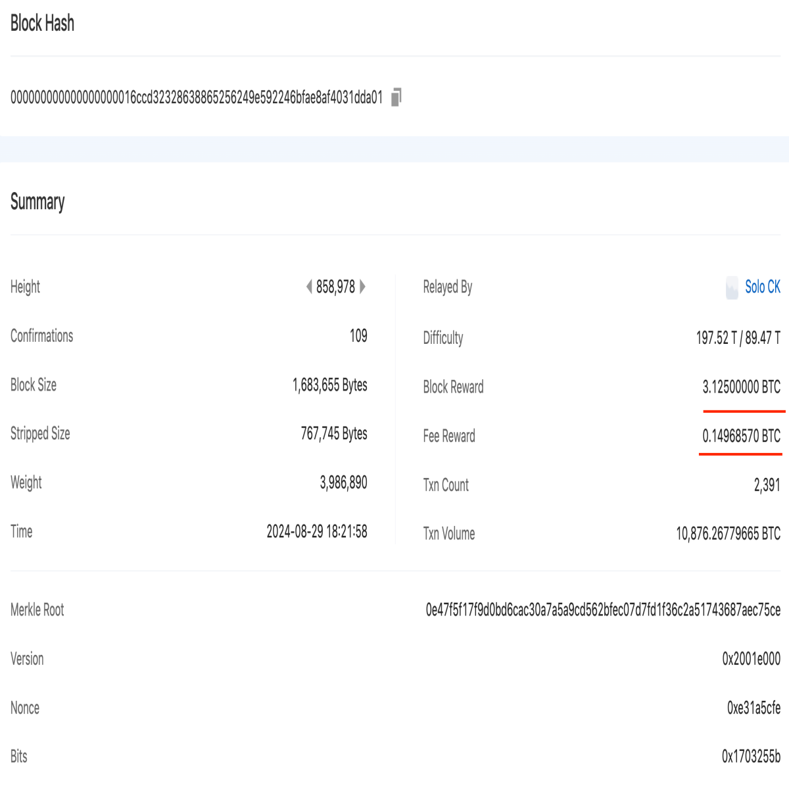The image size is (789, 789).
Task: Click the Nonce value 0xe31a5cfe
Action: click(x=754, y=707)
